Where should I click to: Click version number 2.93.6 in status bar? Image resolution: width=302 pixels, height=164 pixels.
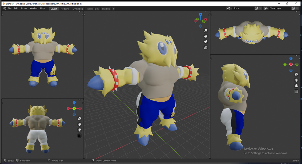coord(296,160)
